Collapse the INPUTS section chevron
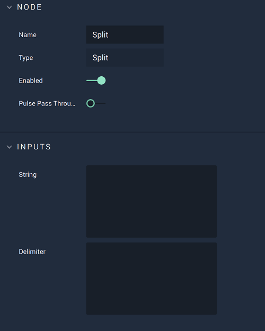Image resolution: width=265 pixels, height=331 pixels. tap(10, 147)
